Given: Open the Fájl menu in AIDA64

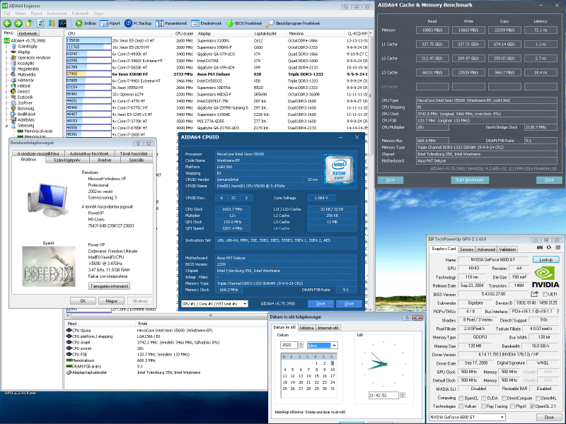Looking at the screenshot, I should [x=7, y=13].
